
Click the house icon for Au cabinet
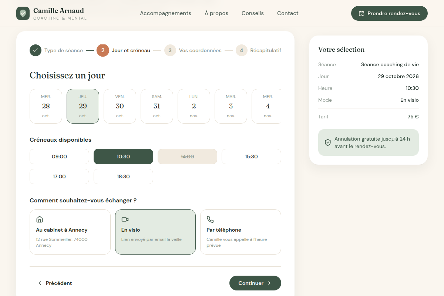click(40, 219)
